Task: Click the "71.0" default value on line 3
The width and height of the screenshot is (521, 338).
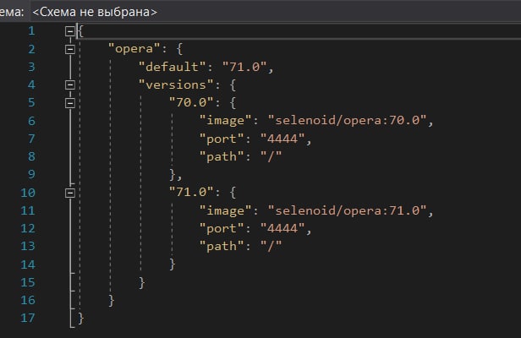Action: [244, 67]
